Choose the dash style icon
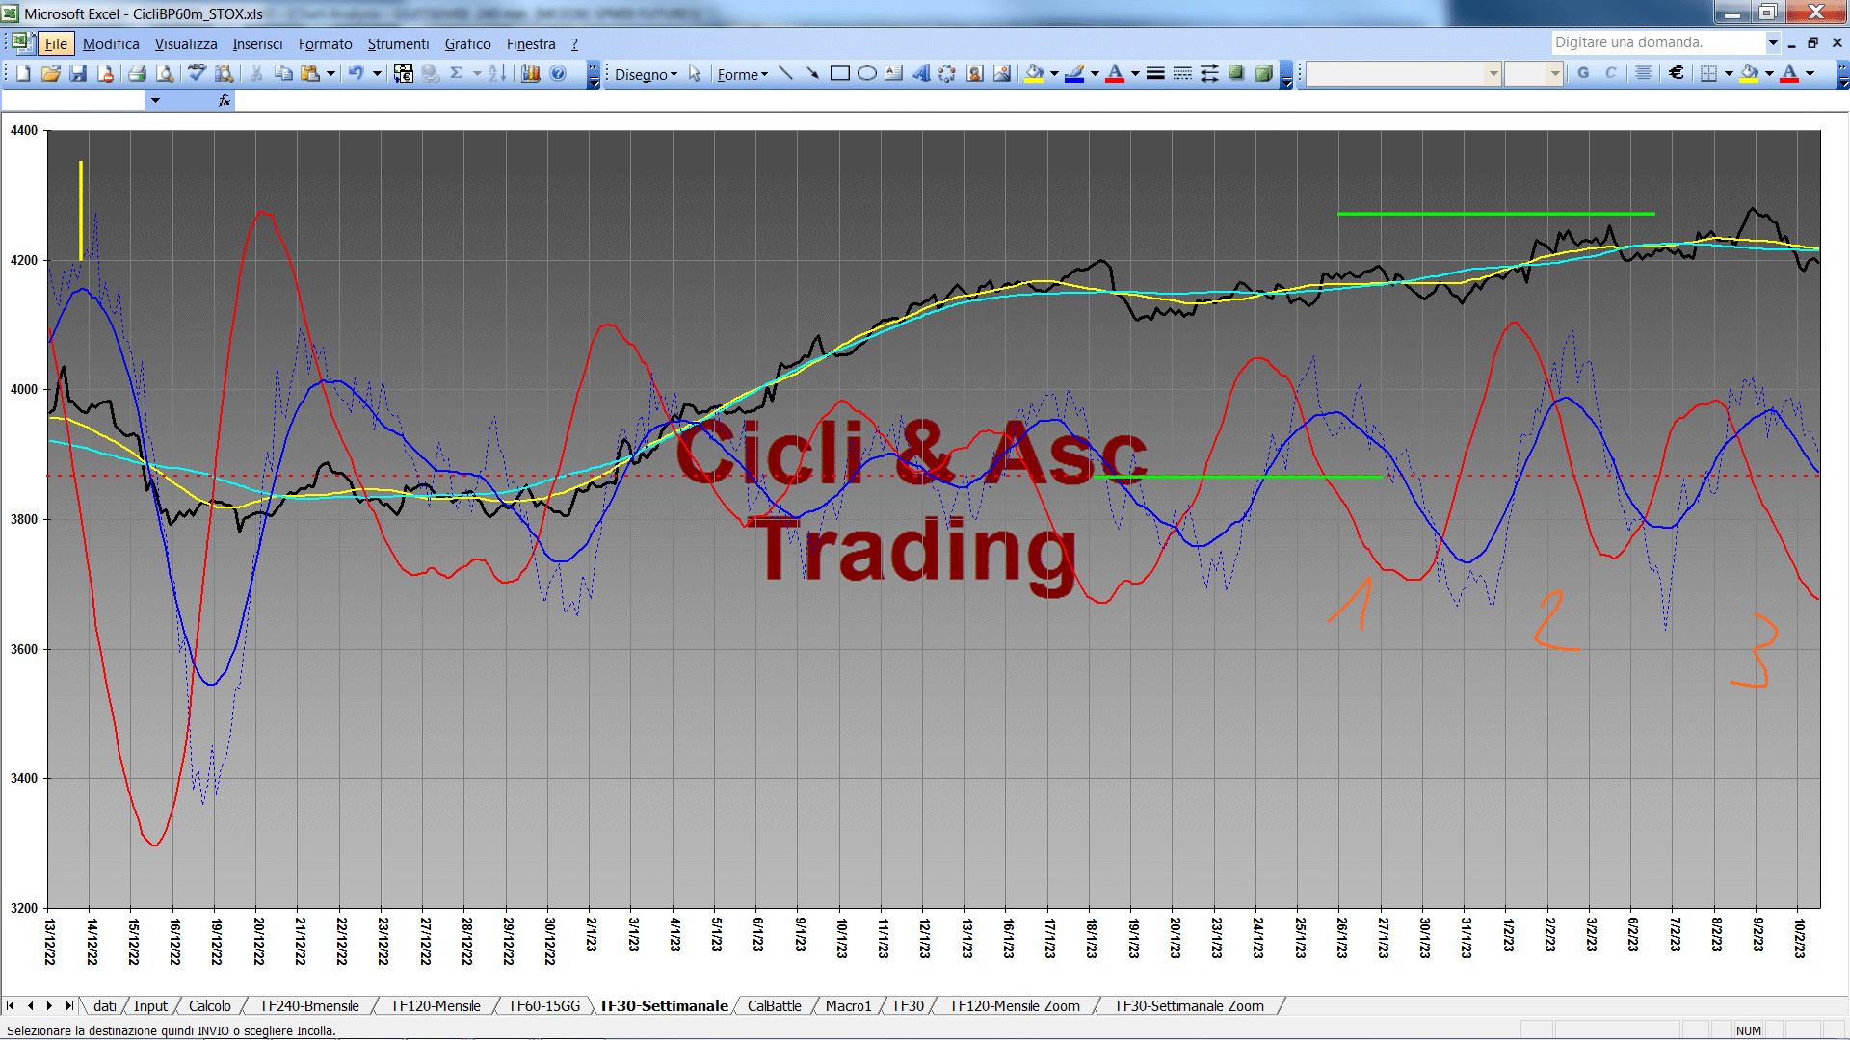 (x=1182, y=73)
